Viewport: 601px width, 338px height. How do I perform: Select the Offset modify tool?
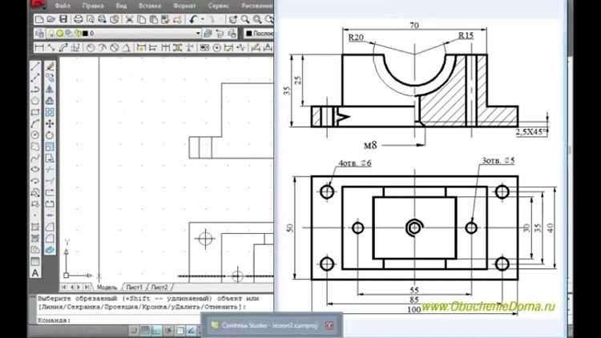pyautogui.click(x=50, y=101)
